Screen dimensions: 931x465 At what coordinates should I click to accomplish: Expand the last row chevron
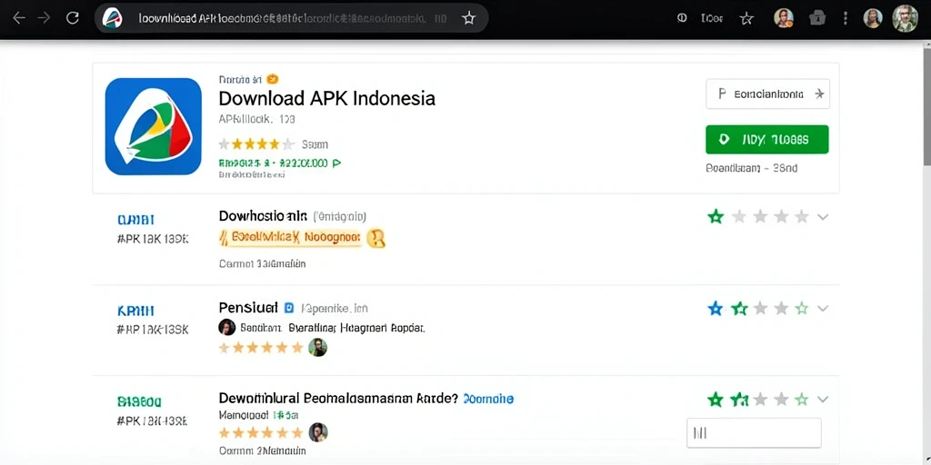[822, 400]
